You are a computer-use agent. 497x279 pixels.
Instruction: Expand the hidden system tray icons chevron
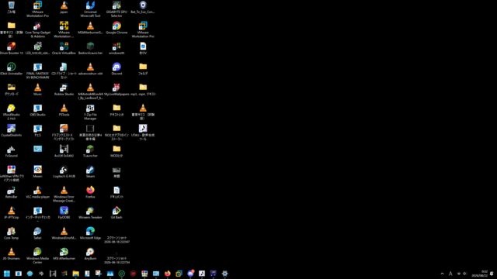(x=442, y=274)
